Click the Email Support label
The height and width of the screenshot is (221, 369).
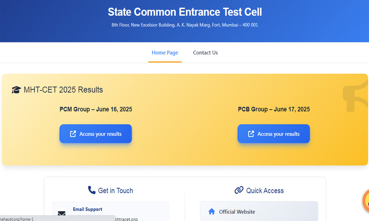tap(87, 209)
